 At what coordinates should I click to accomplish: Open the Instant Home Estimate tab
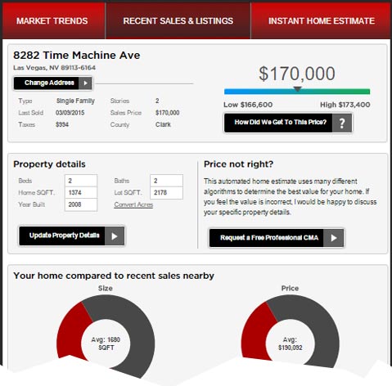coord(322,21)
